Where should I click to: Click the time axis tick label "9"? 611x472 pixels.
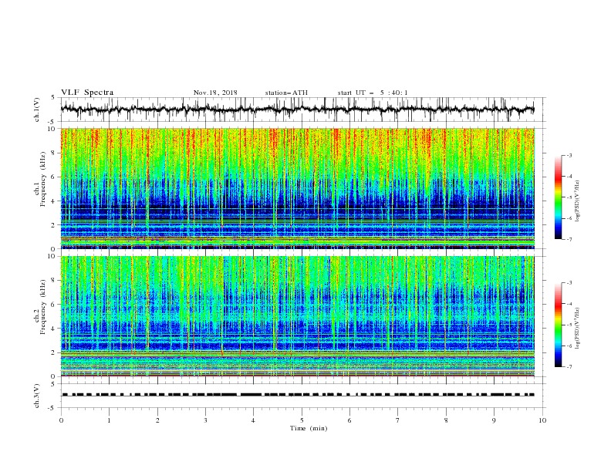494,420
